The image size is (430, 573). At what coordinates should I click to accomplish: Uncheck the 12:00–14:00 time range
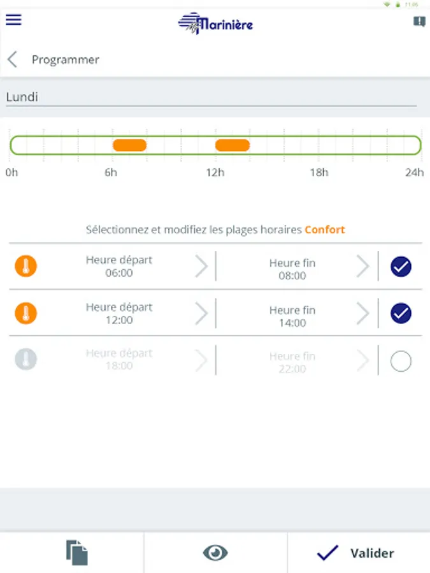coord(401,313)
